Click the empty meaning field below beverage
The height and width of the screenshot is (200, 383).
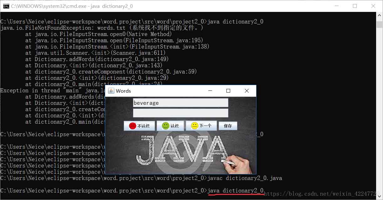click(181, 113)
